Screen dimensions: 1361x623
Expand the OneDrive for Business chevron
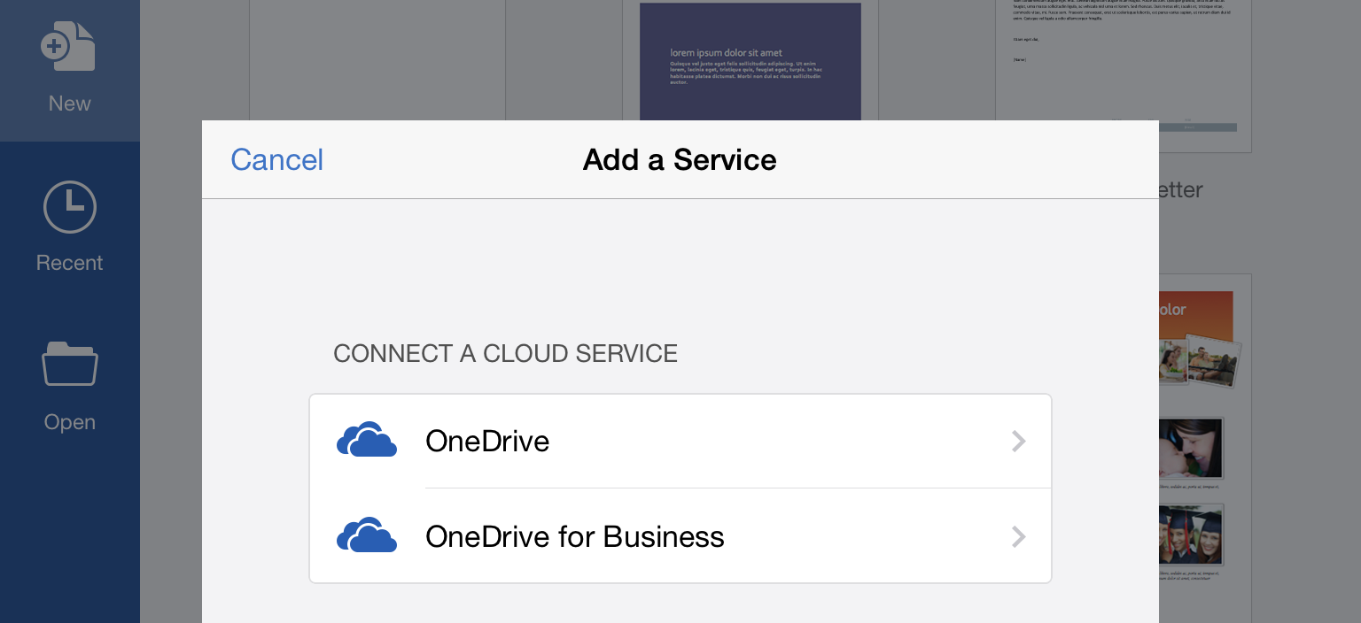(1019, 536)
